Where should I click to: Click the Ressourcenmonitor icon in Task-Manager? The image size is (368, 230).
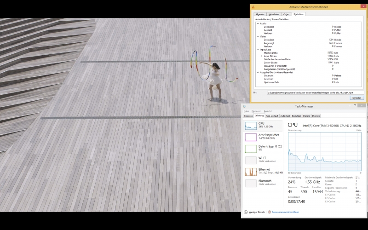coord(270,212)
